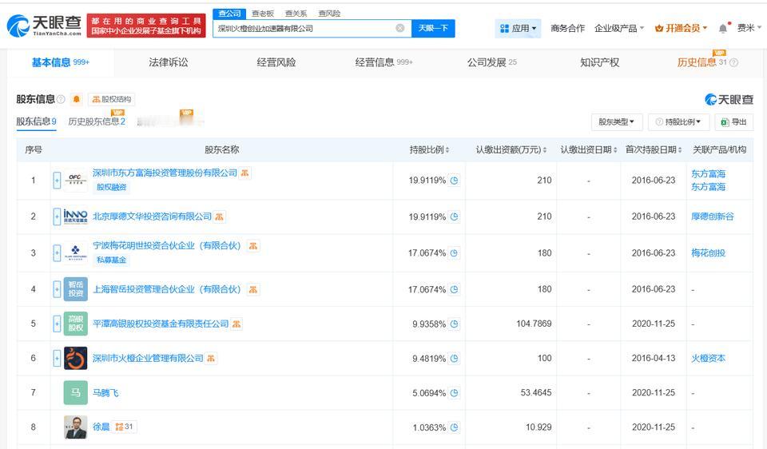Open the 应用 dropdown menu
The height and width of the screenshot is (449, 767).
point(518,29)
